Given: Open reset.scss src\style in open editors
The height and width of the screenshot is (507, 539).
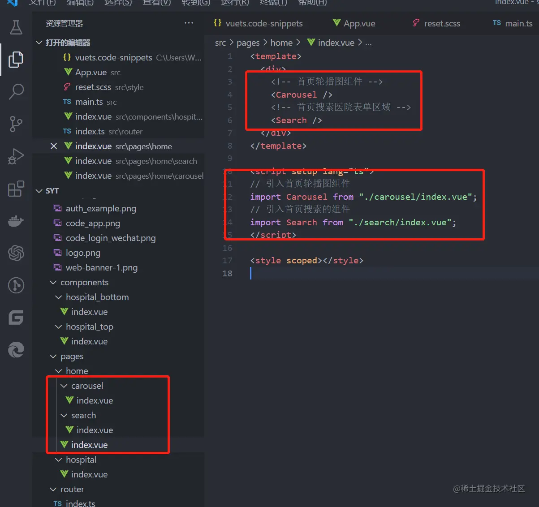Looking at the screenshot, I should point(118,87).
